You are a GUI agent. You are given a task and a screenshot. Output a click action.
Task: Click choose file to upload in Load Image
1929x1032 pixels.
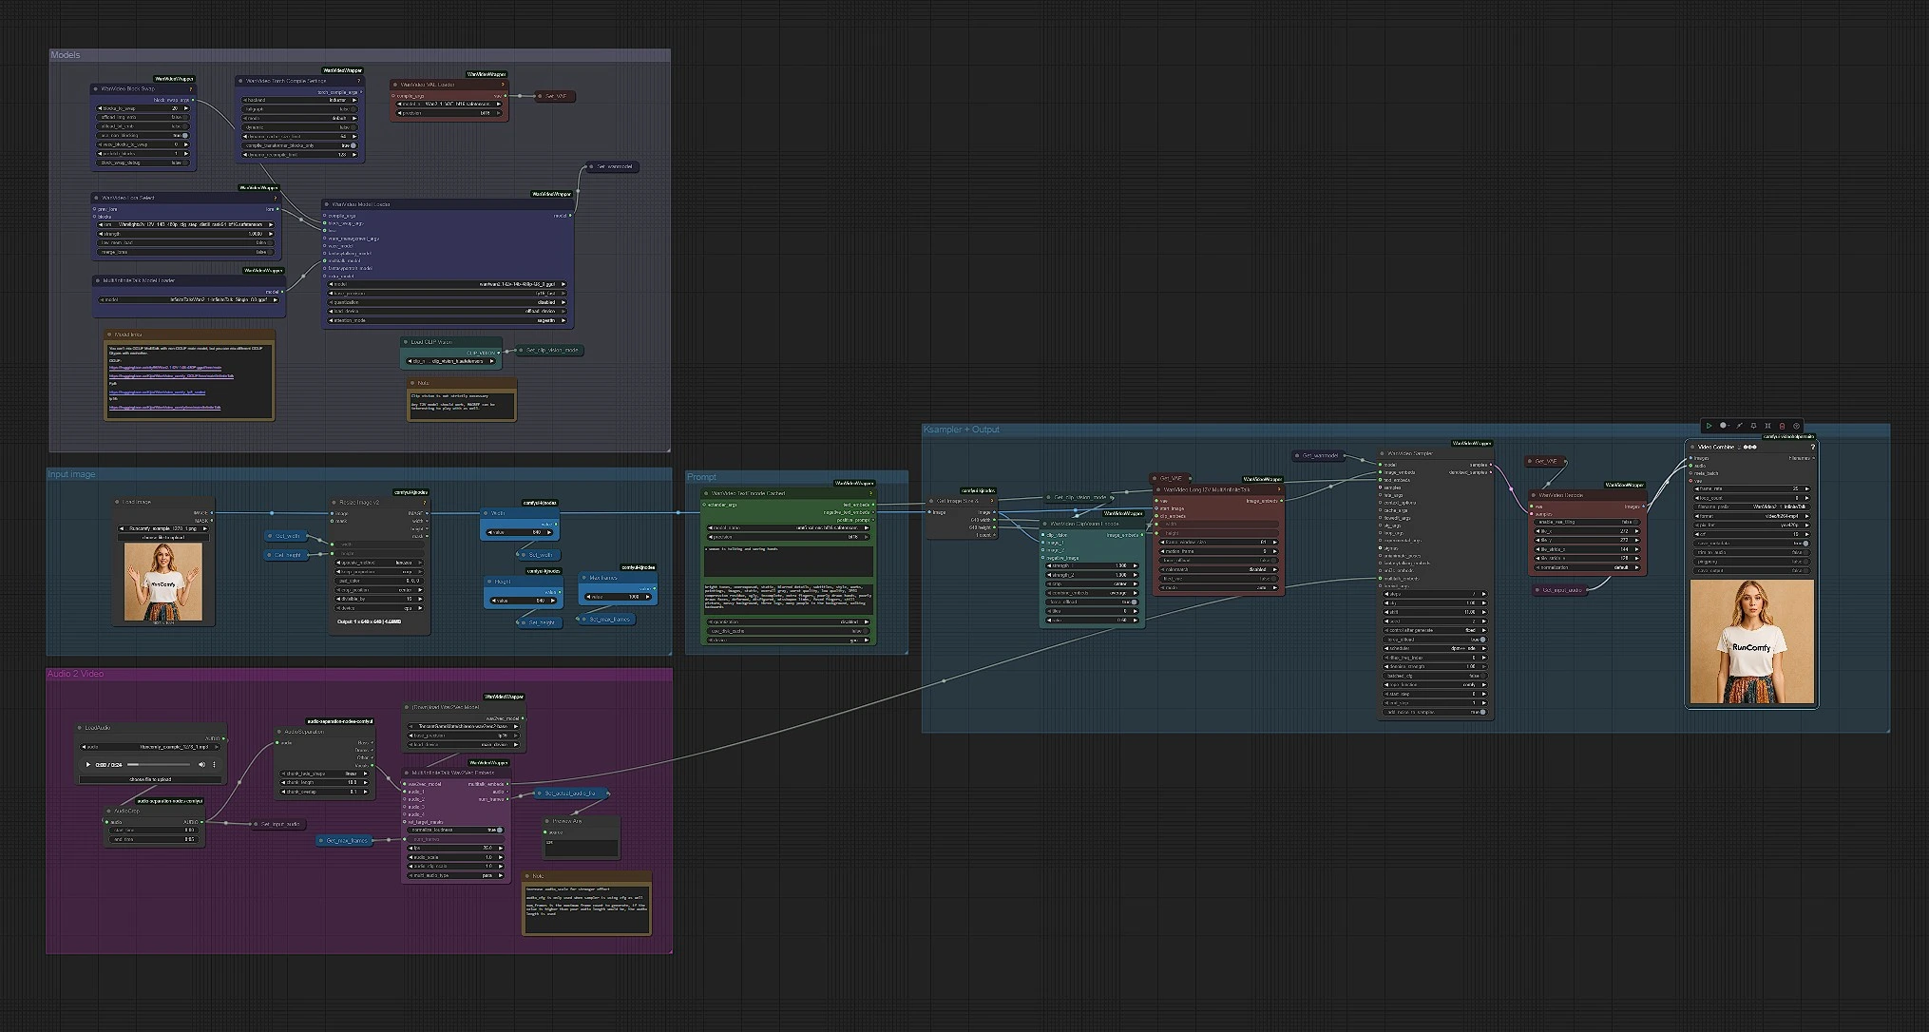pyautogui.click(x=162, y=537)
